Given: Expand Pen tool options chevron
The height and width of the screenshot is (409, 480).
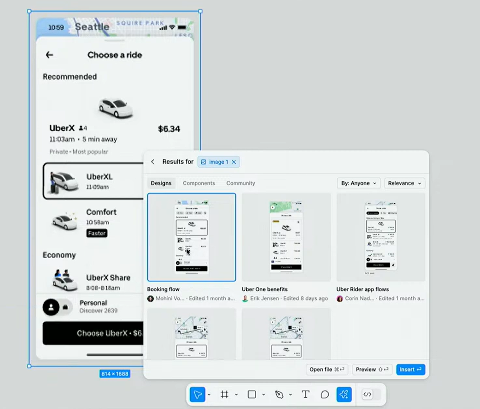Looking at the screenshot, I should [x=291, y=395].
